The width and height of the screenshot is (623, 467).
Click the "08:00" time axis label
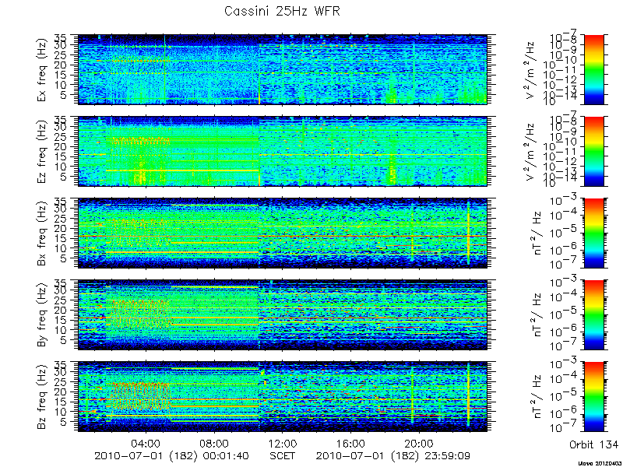(215, 443)
